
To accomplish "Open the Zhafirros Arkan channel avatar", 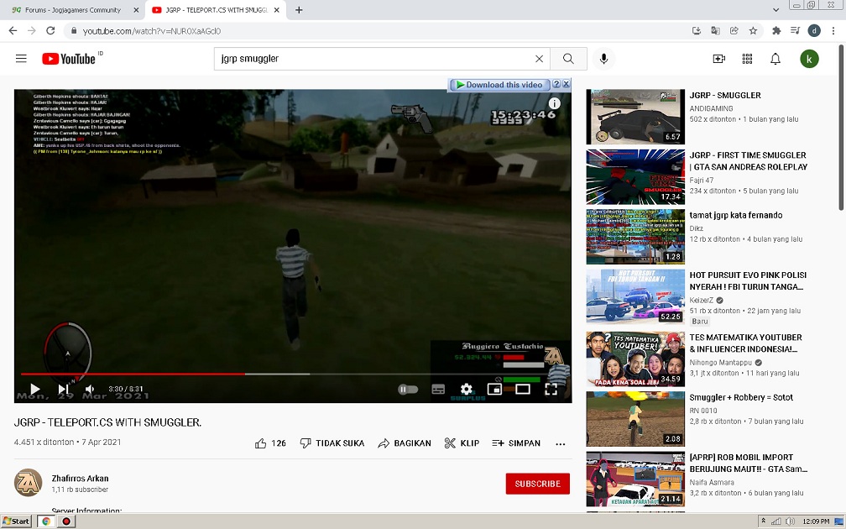I will [x=28, y=483].
